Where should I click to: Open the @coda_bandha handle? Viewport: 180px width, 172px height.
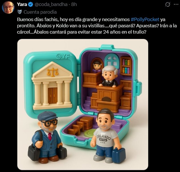click(51, 5)
